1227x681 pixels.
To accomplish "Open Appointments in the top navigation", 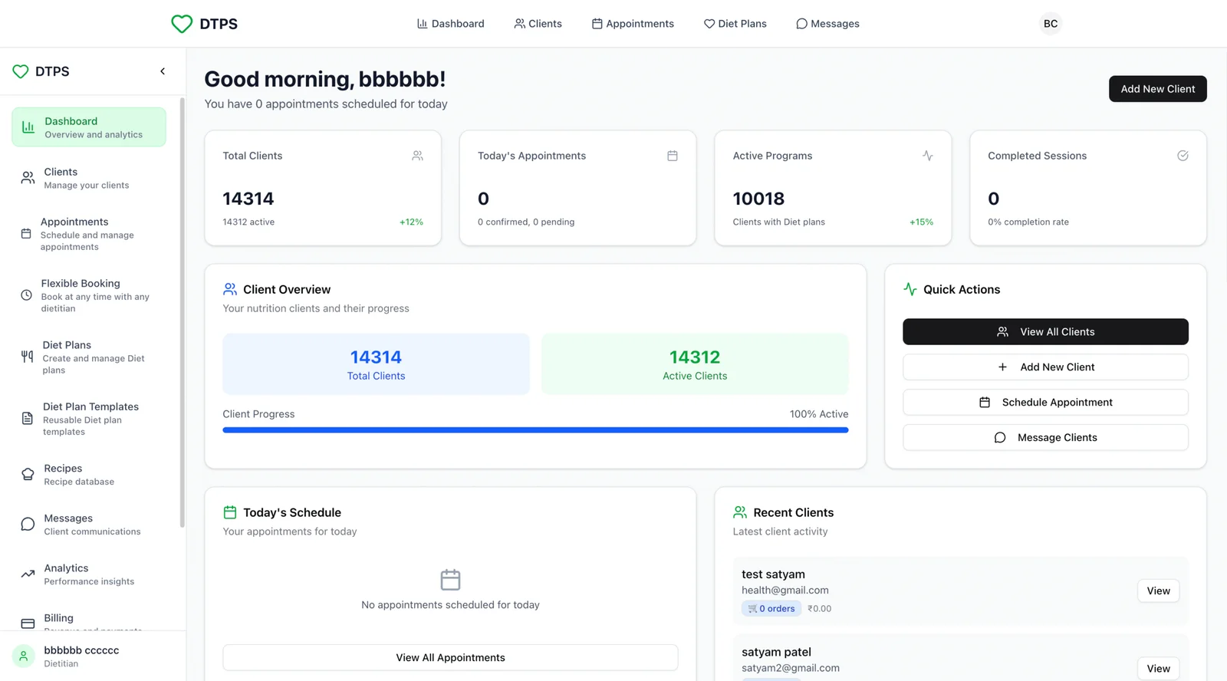I will (633, 24).
